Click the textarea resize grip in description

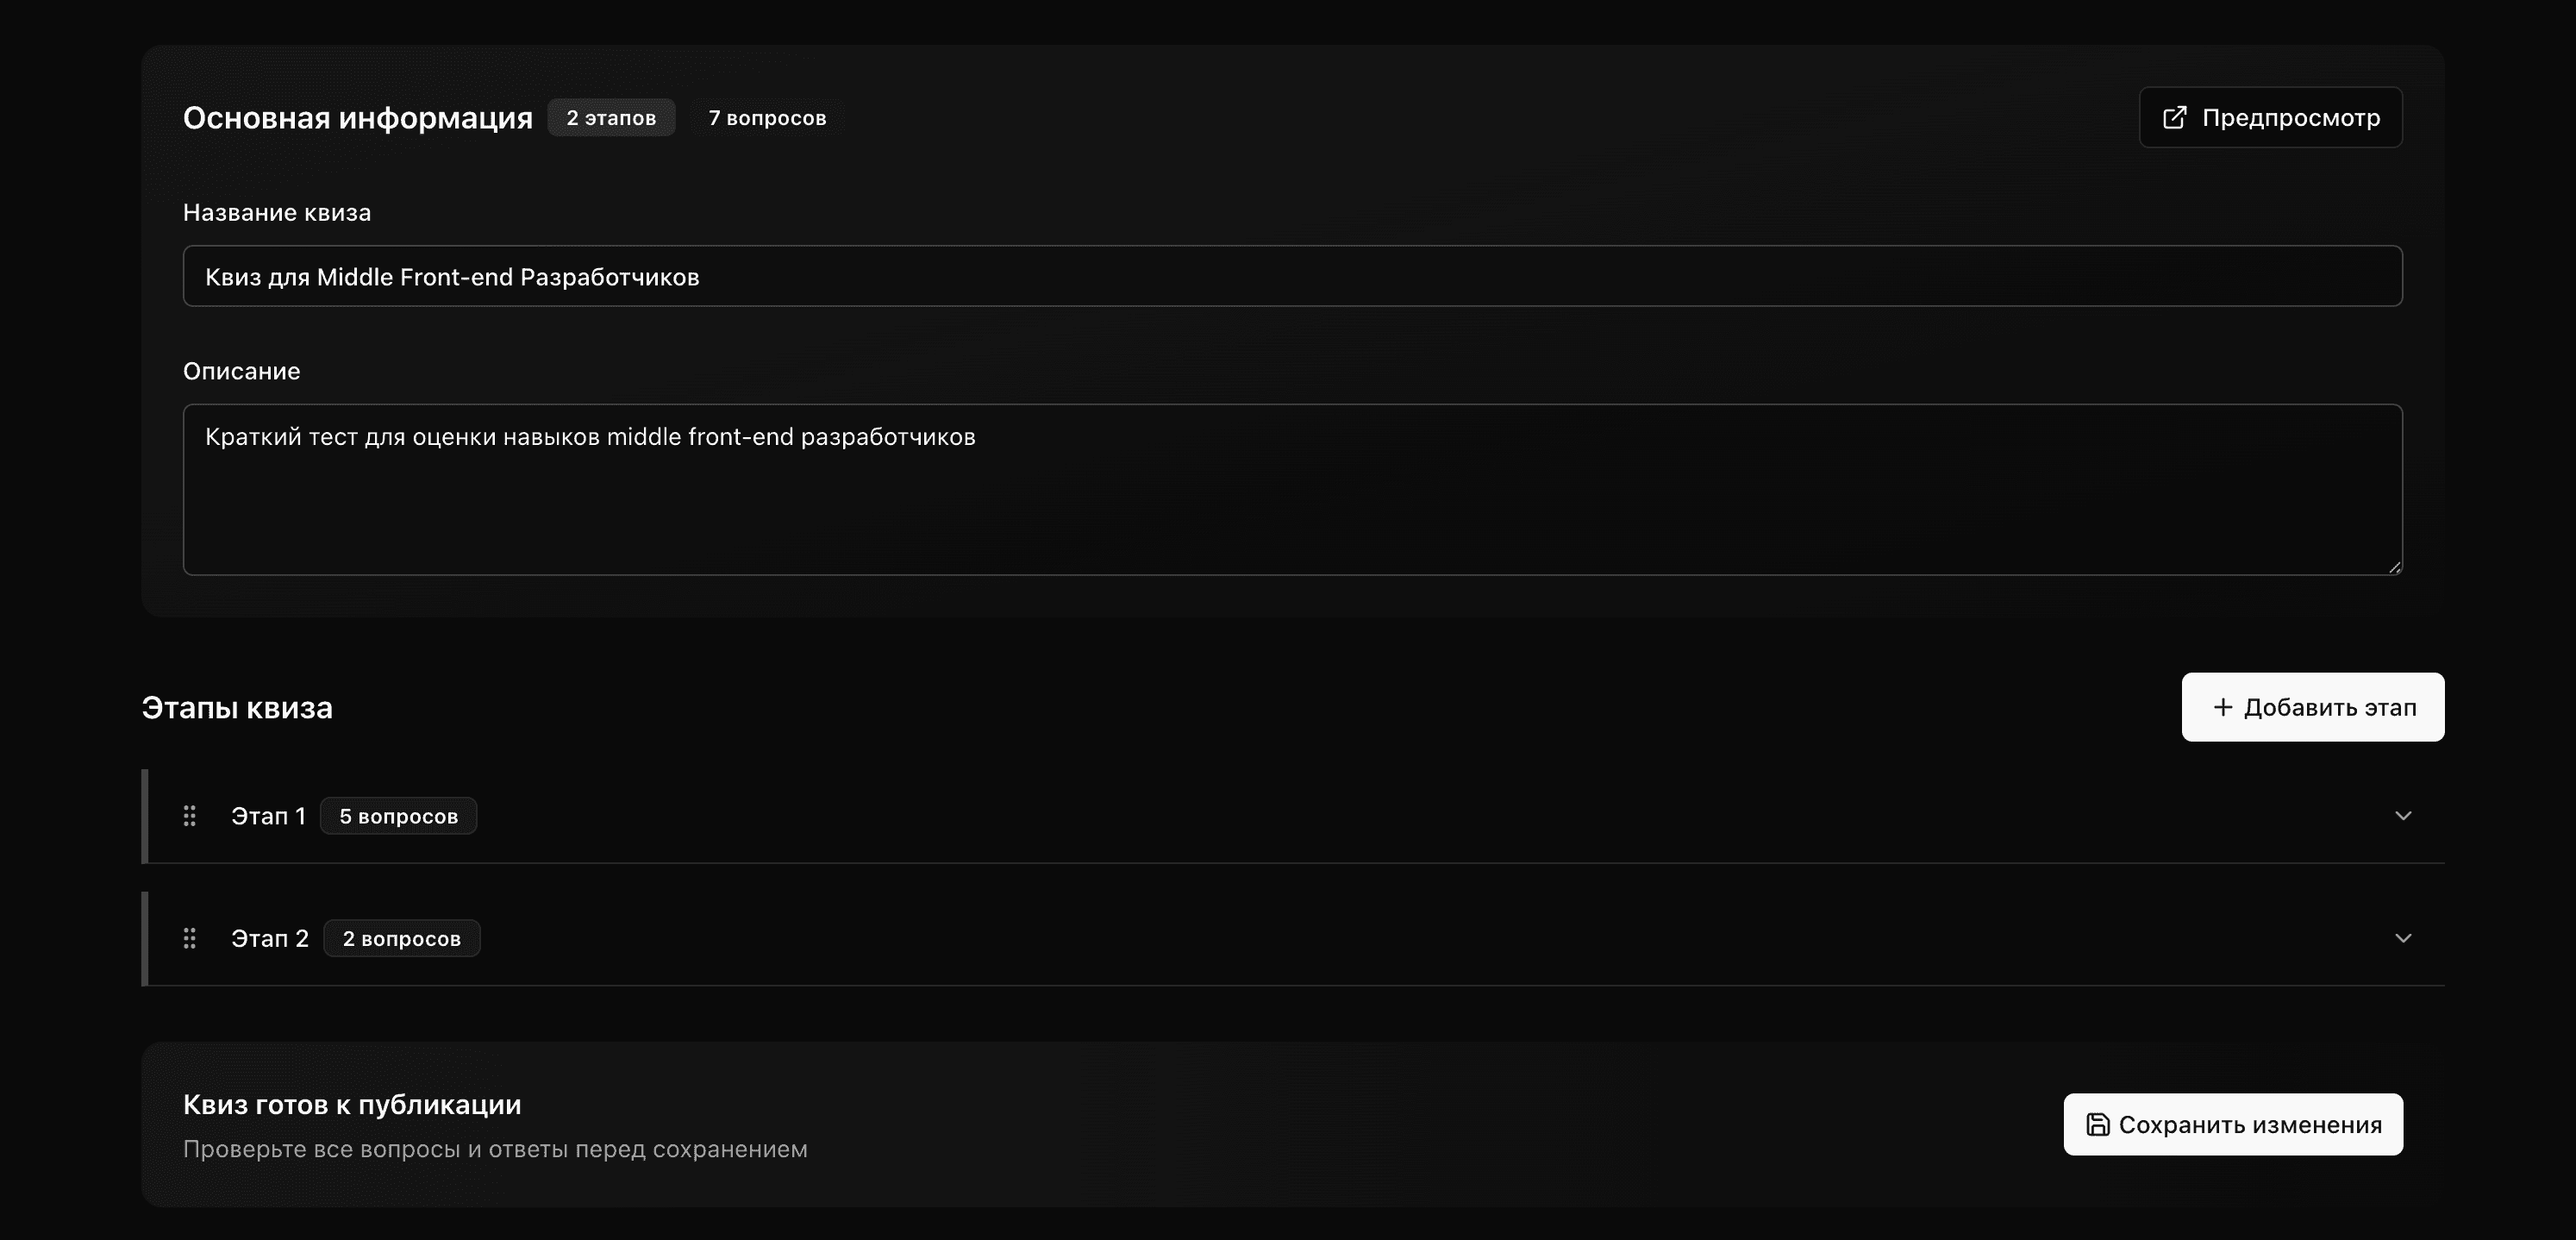click(x=2394, y=567)
